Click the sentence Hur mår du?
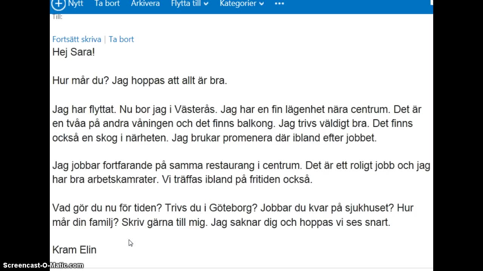This screenshot has height=271, width=483. (80, 81)
